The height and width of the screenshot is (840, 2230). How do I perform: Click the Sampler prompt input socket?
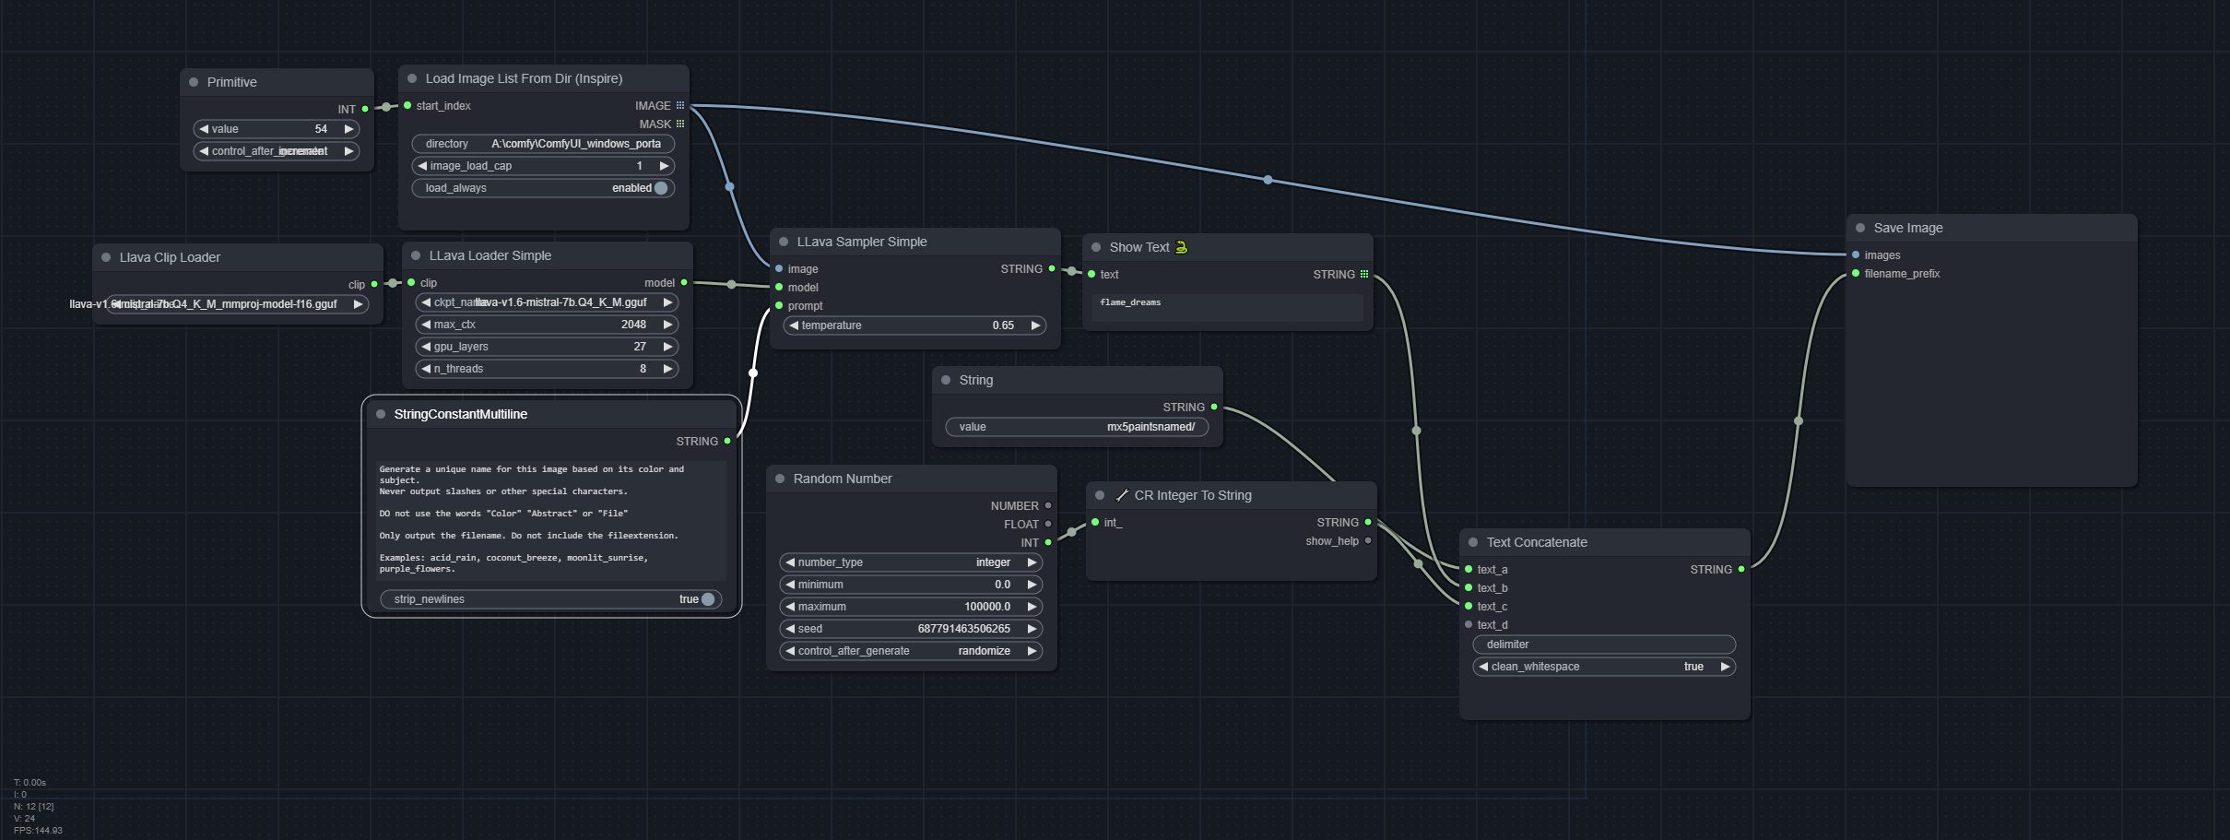click(779, 305)
